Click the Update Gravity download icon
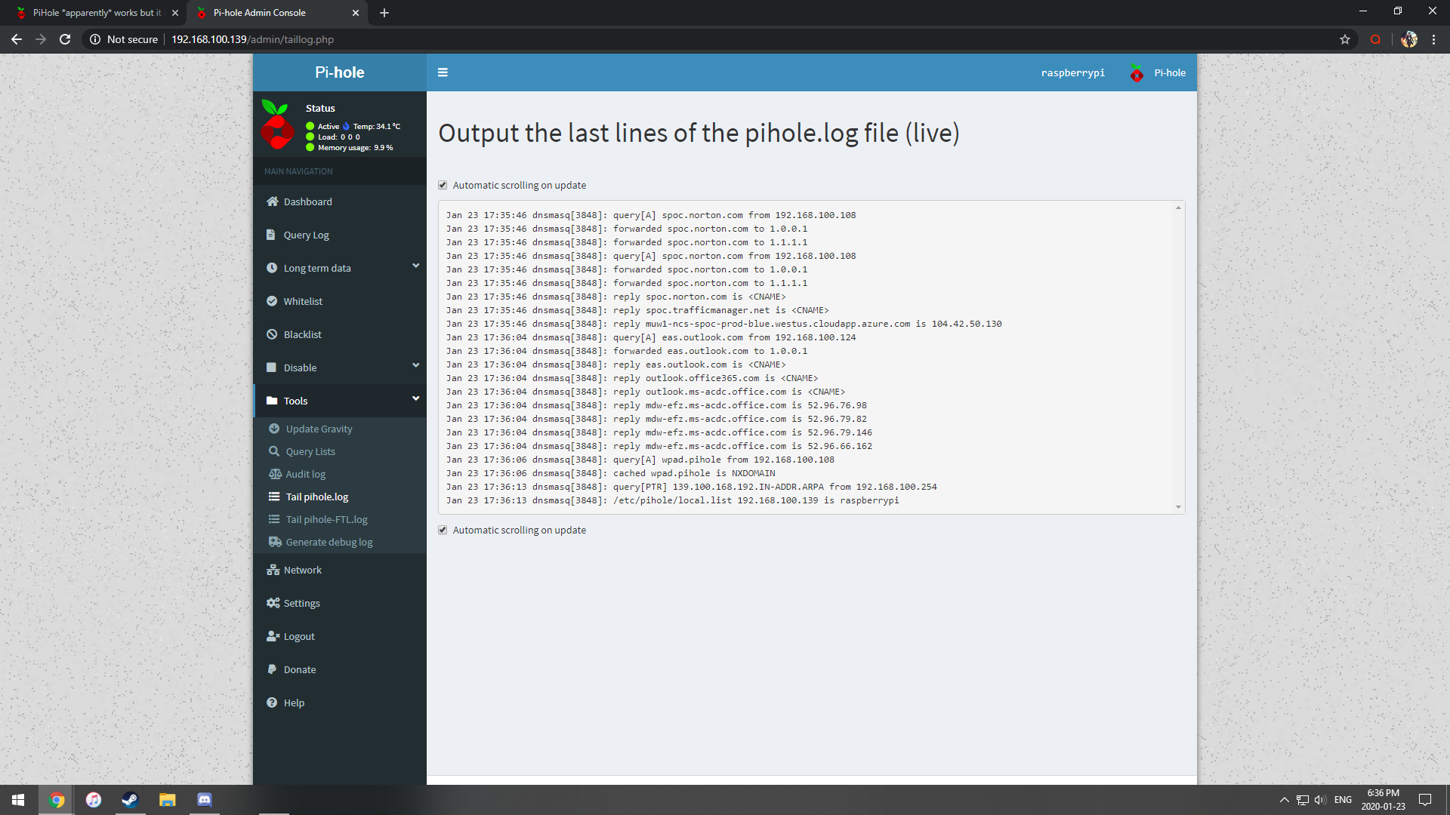1450x815 pixels. point(274,429)
